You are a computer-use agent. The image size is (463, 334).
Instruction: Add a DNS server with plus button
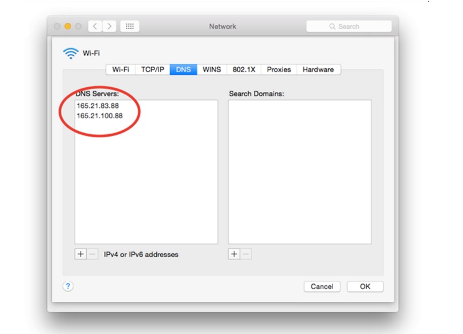(x=80, y=254)
